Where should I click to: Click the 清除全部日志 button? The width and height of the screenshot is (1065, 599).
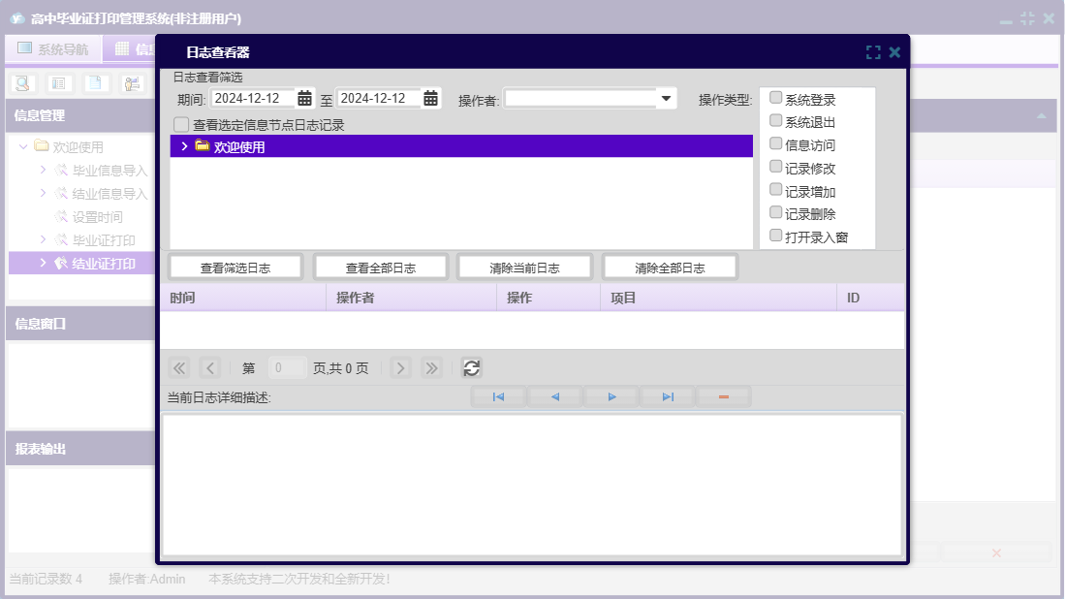[670, 268]
